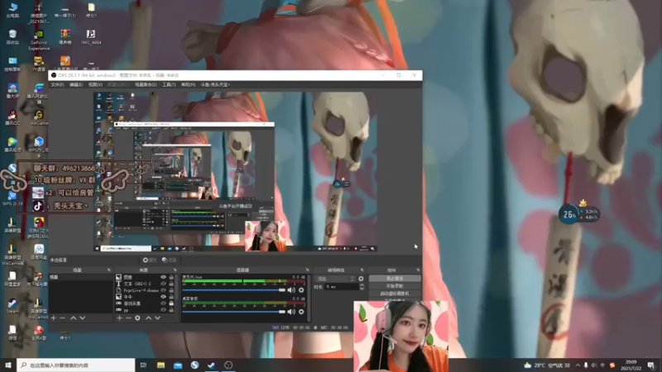Pop out the Audio Mixer dock using its header icon
The width and height of the screenshot is (662, 372).
point(307,270)
